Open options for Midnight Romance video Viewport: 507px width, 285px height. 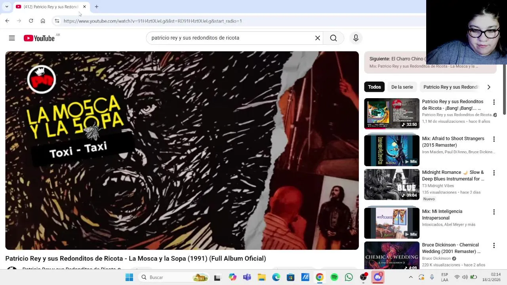pyautogui.click(x=494, y=173)
